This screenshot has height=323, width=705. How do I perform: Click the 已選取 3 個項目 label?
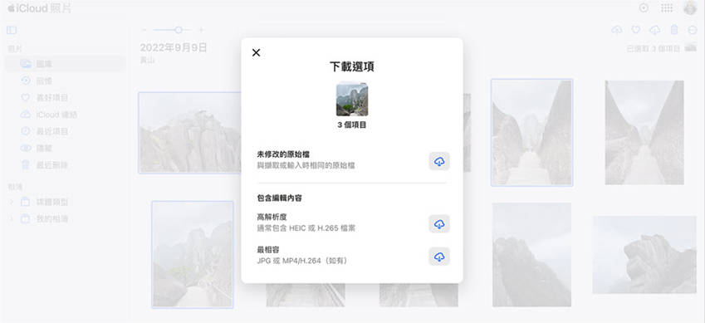[654, 49]
